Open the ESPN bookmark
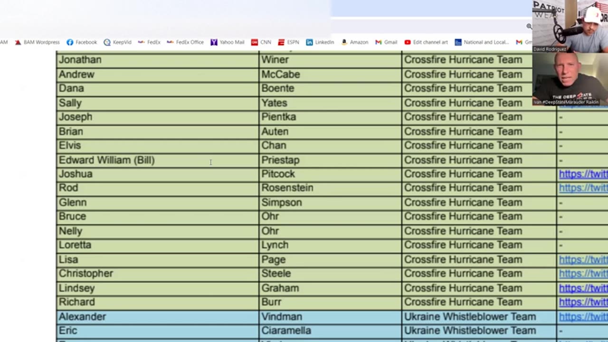Image resolution: width=608 pixels, height=342 pixels. tap(288, 42)
